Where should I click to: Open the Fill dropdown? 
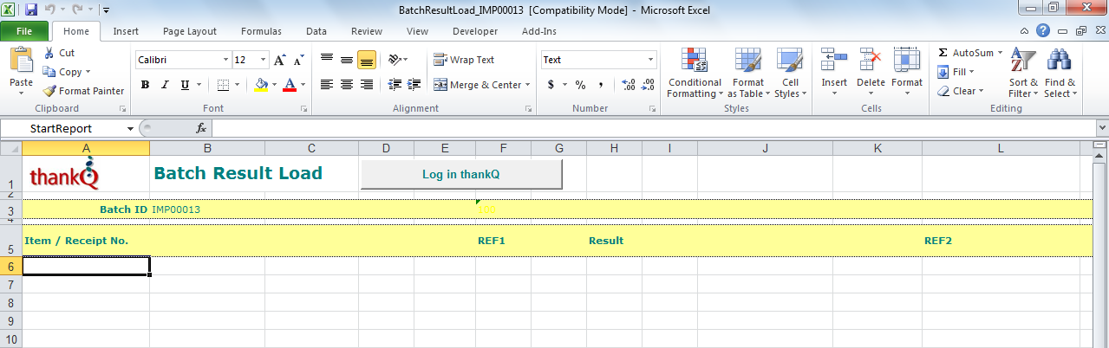[x=956, y=72]
